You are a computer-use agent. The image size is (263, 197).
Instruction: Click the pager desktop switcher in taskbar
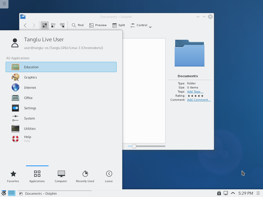[12, 193]
